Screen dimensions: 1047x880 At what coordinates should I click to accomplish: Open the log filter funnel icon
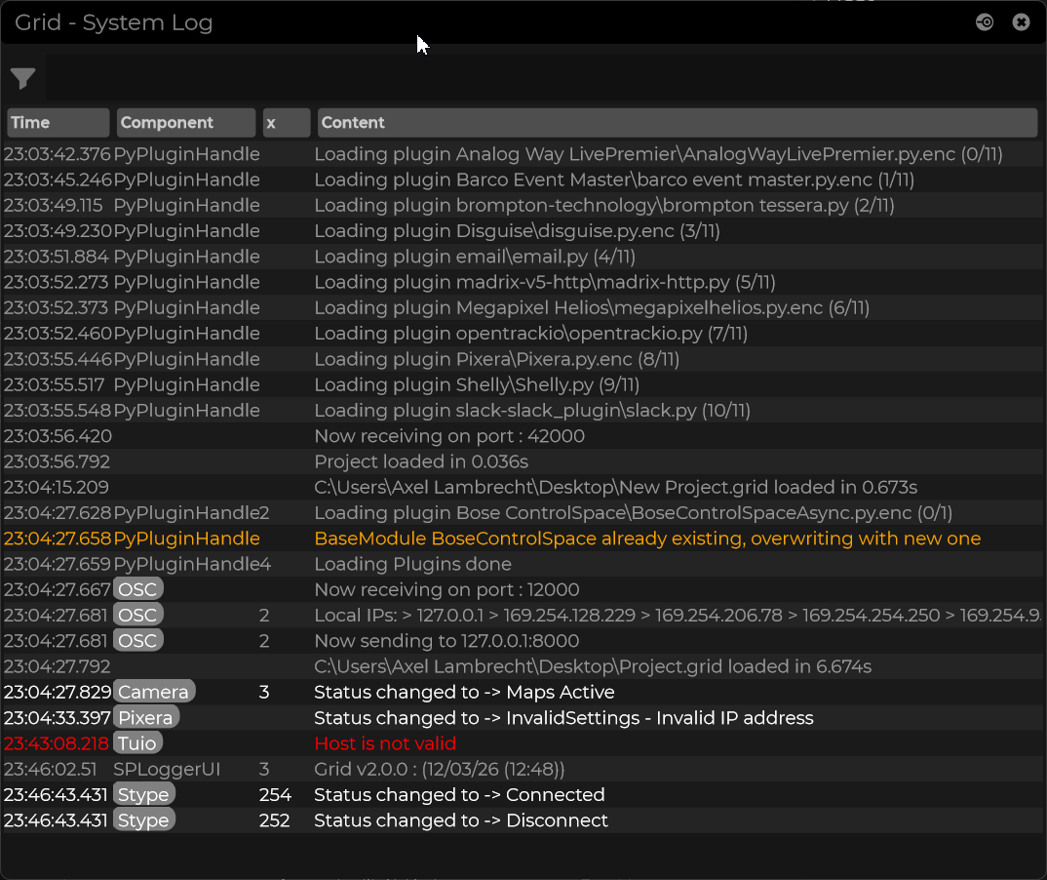tap(23, 79)
